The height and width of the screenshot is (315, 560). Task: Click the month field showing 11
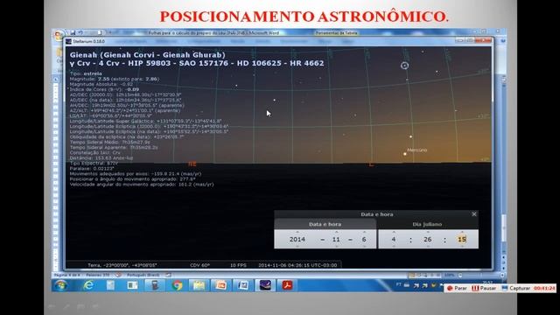336,239
